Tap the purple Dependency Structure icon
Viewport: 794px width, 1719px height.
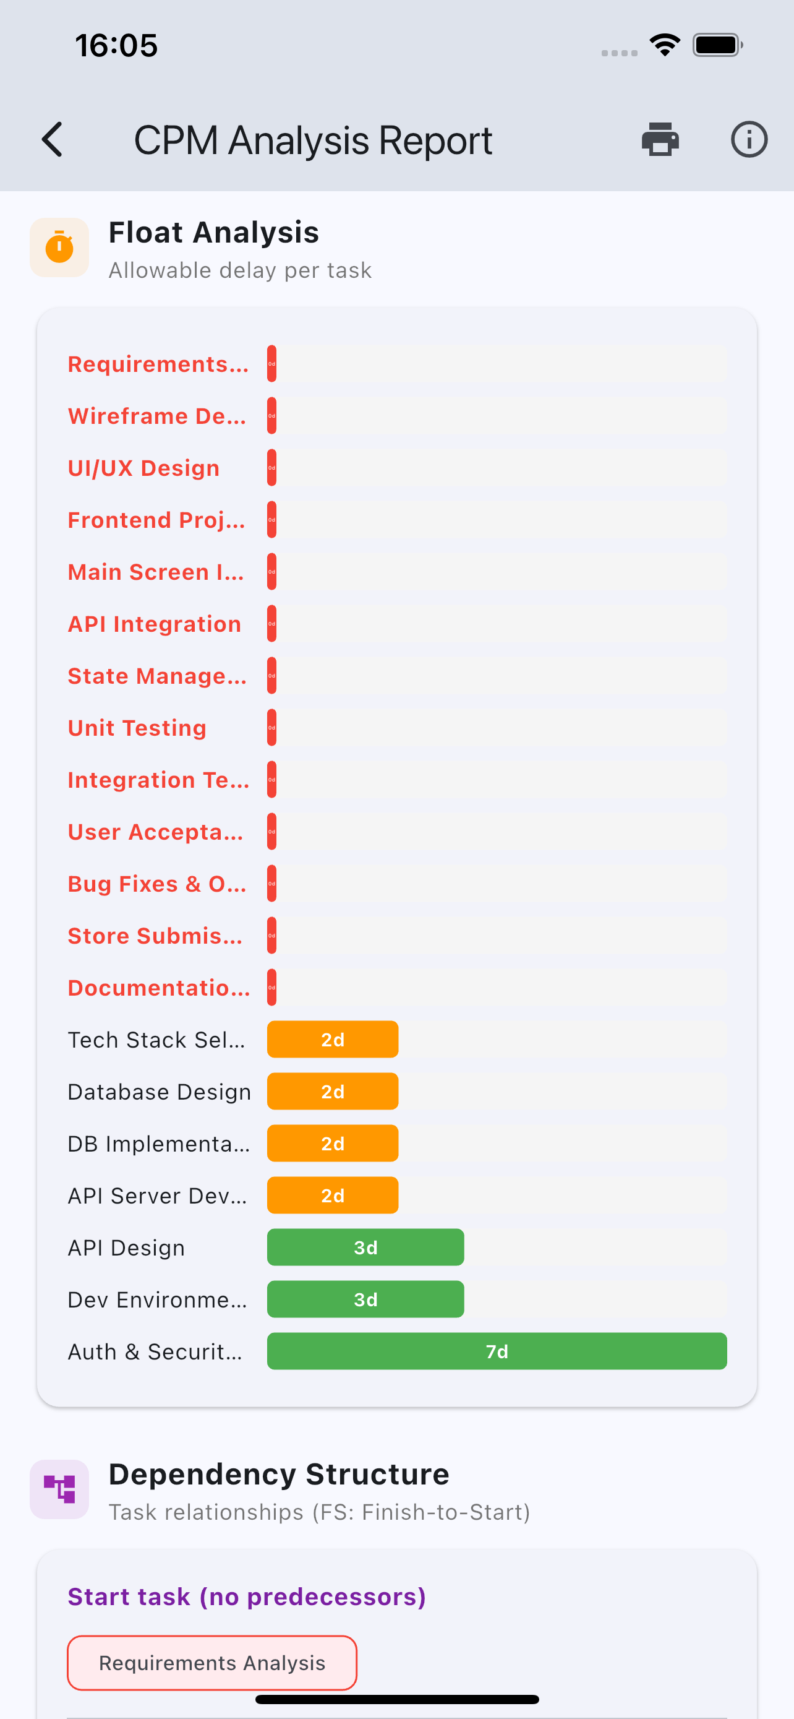(59, 1489)
